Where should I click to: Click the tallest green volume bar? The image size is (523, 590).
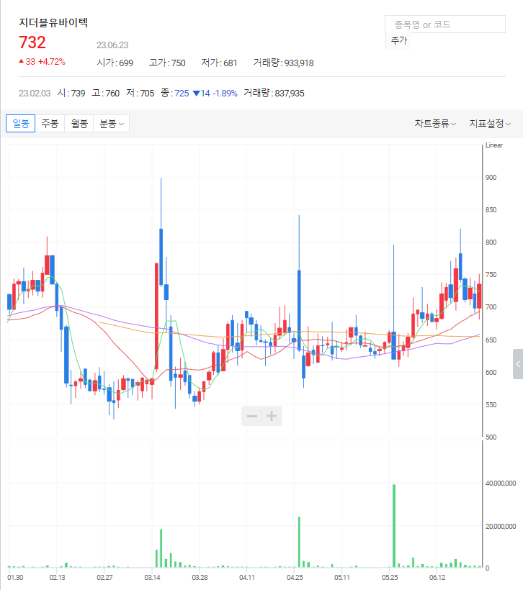tap(394, 526)
